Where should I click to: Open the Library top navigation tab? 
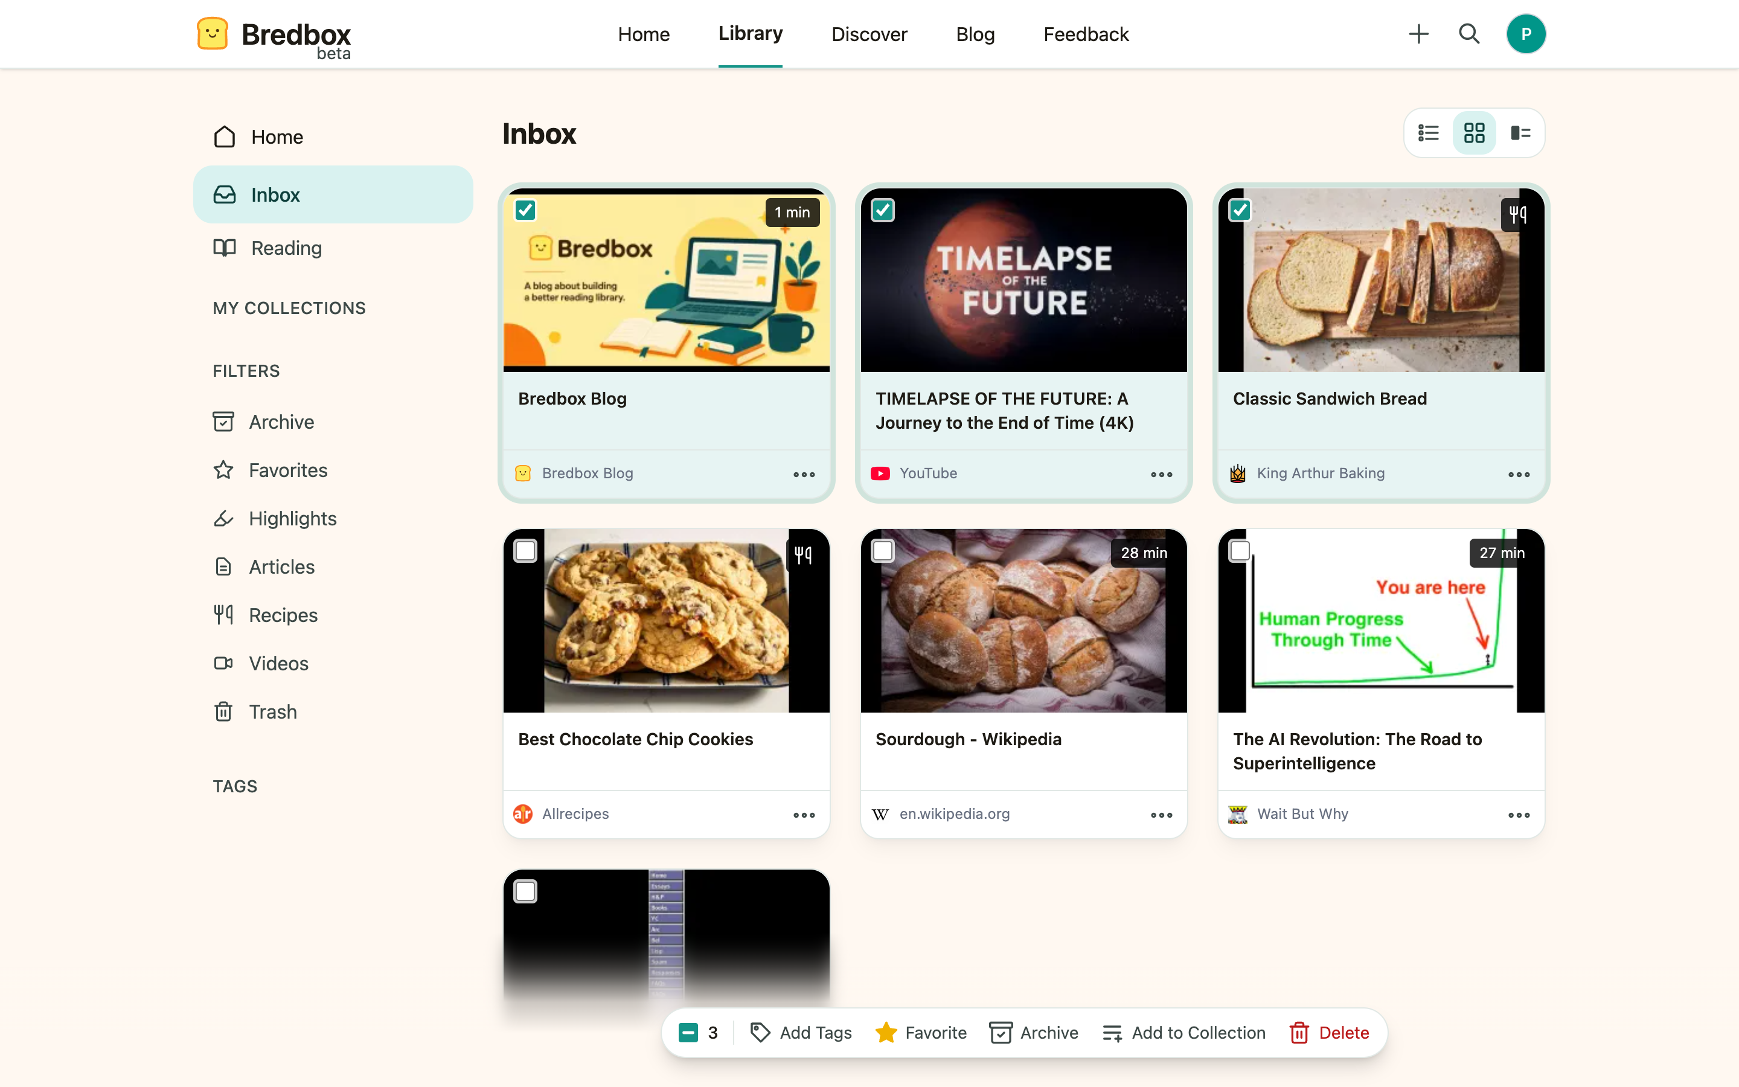tap(750, 34)
